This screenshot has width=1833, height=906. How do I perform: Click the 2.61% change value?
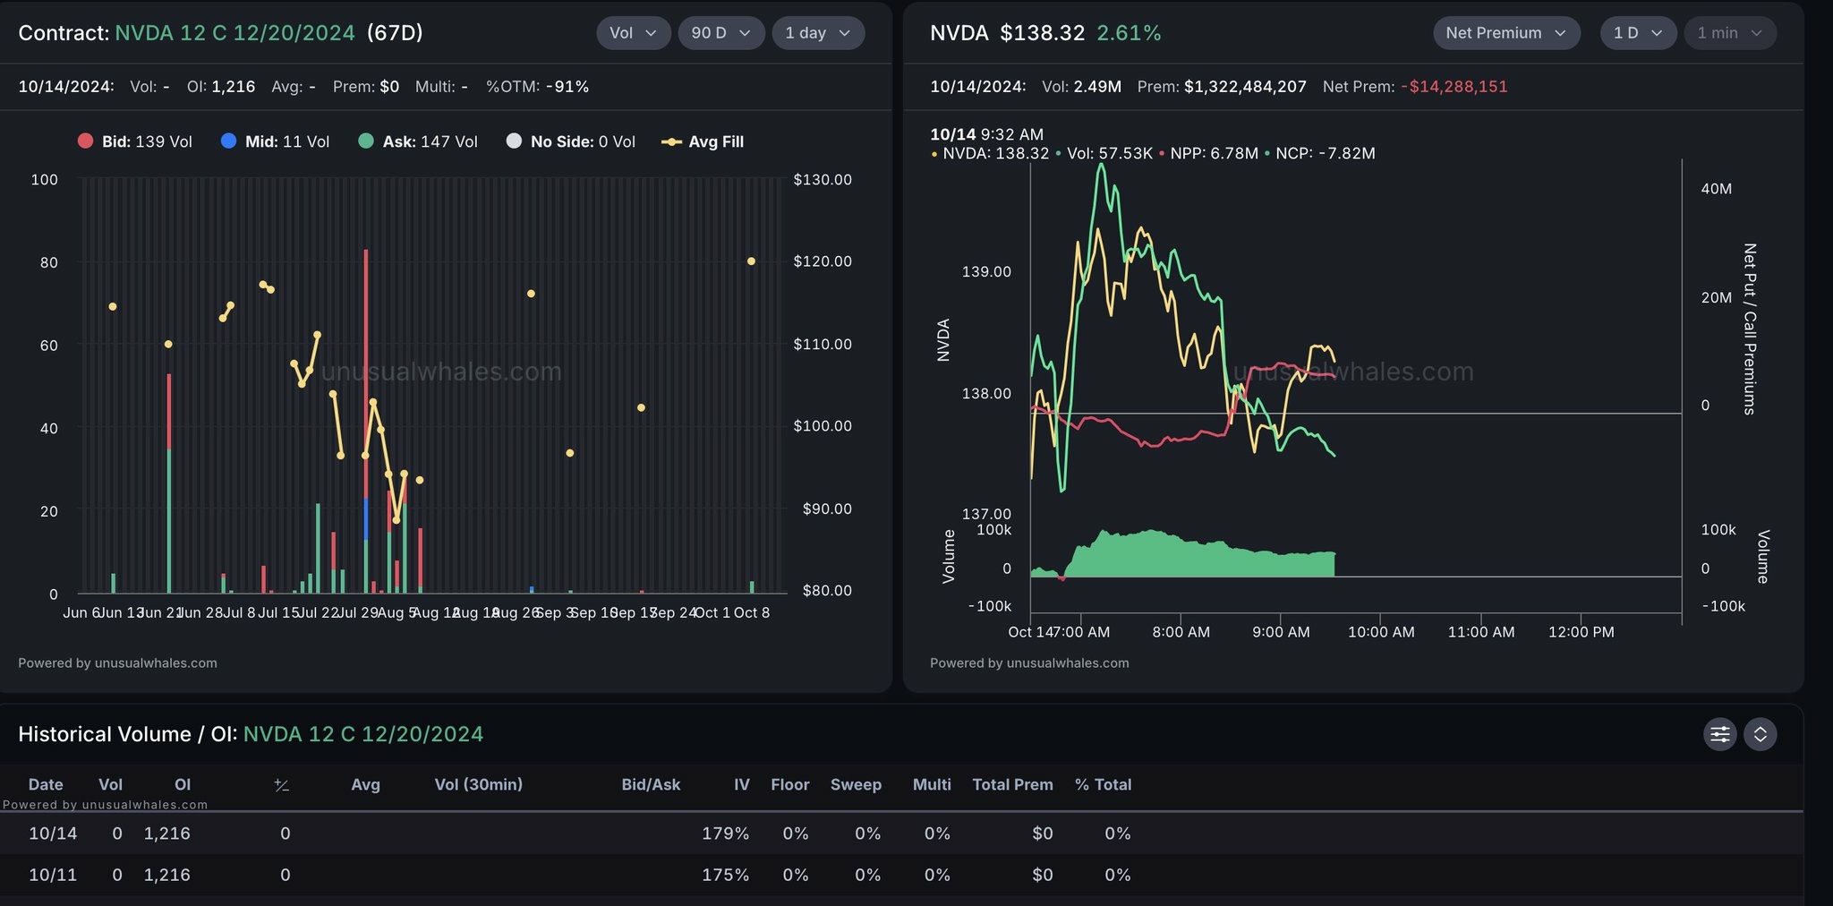tap(1129, 33)
